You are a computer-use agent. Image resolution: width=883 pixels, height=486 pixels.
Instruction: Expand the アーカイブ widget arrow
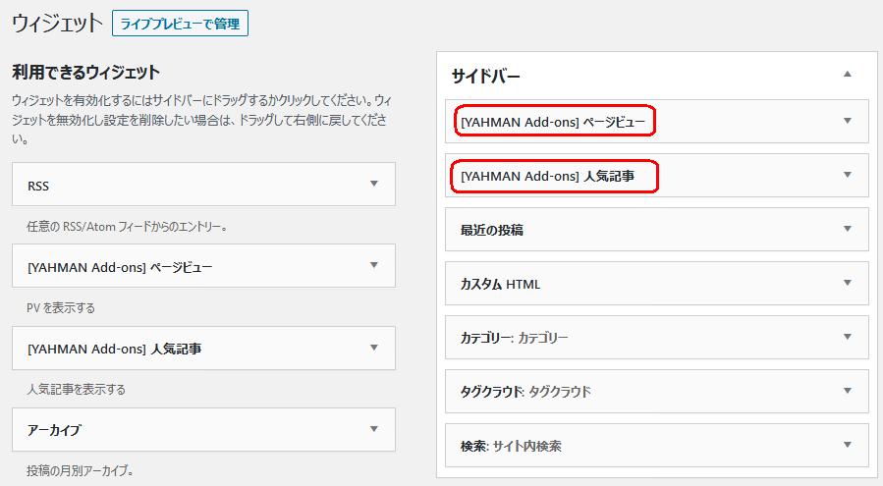pos(374,429)
